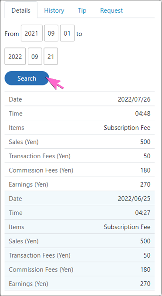
Task: Click the first Subscription Fee items row
Action: [80, 127]
